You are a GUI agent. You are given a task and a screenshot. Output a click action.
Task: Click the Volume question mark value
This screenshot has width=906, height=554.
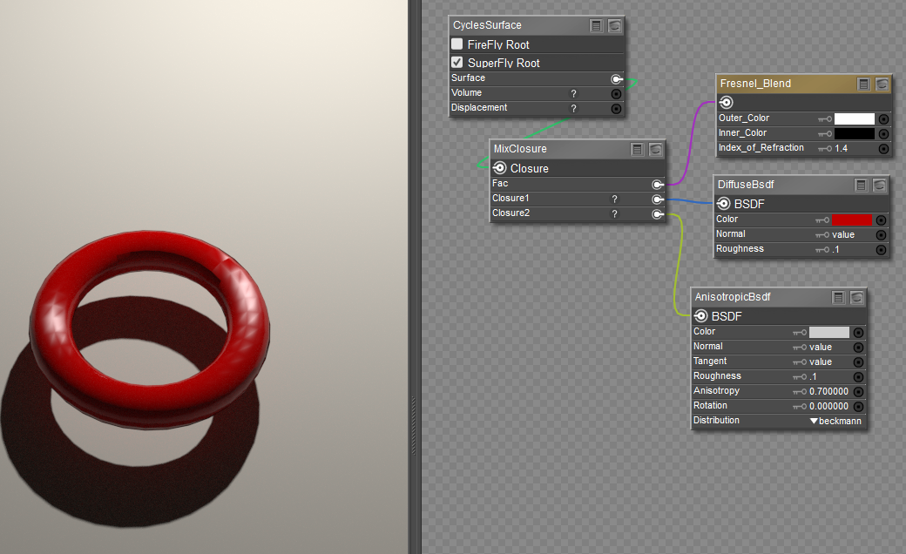point(574,93)
